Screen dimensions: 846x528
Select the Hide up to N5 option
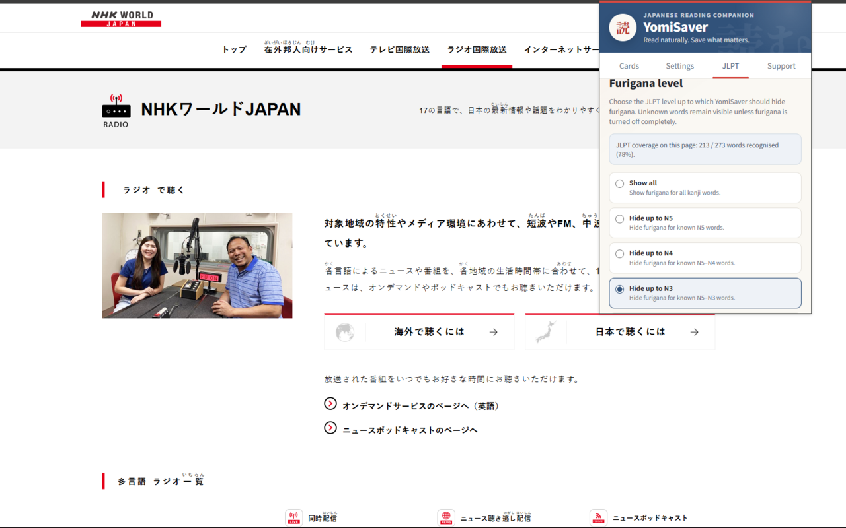coord(705,222)
